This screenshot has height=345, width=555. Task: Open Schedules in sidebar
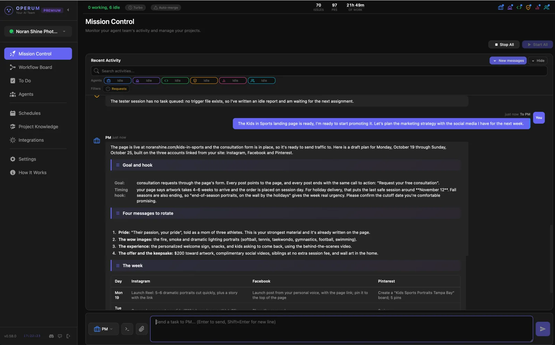[x=38, y=113]
